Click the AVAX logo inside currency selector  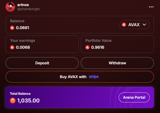(x=124, y=25)
